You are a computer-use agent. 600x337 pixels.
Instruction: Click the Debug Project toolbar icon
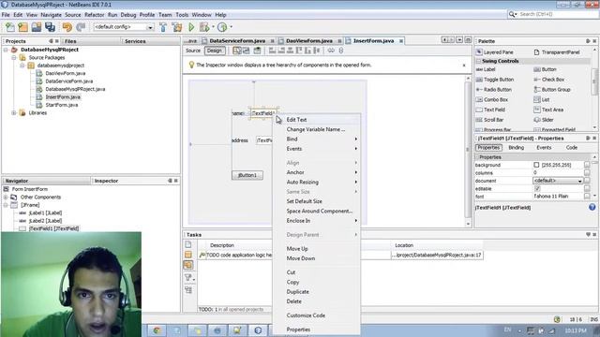pyautogui.click(x=204, y=27)
